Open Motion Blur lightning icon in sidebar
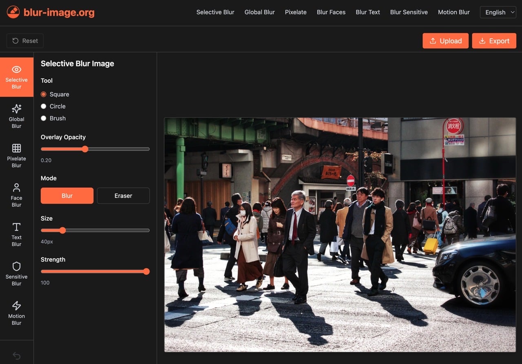Image resolution: width=522 pixels, height=364 pixels. pos(16,306)
